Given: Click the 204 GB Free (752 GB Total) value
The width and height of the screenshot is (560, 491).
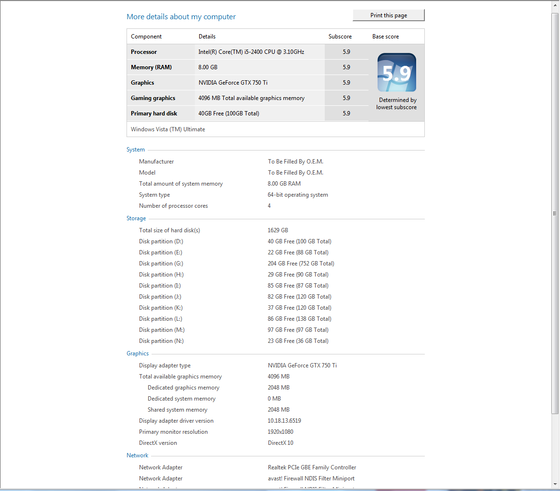Looking at the screenshot, I should pos(301,264).
